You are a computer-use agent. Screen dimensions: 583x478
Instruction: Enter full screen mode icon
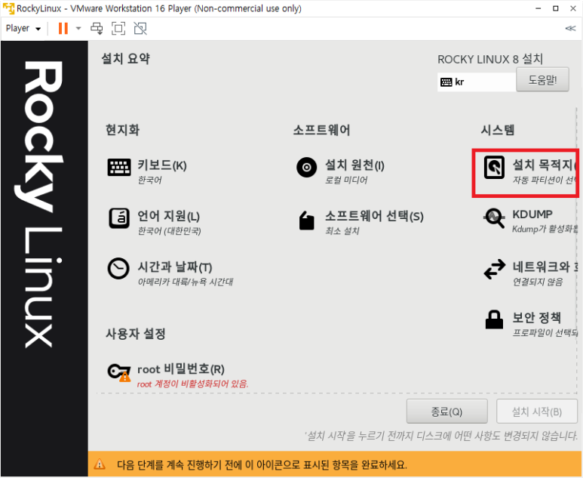[118, 28]
